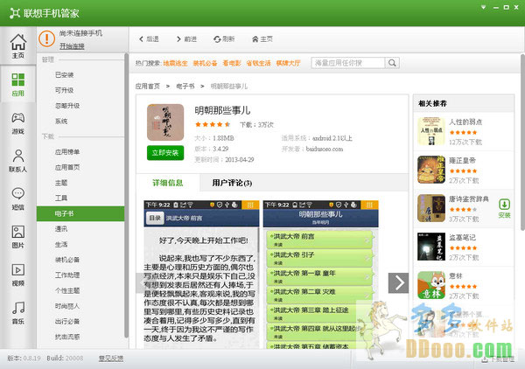Click hot search keyword 装机必备
The image size is (525, 369).
point(206,63)
